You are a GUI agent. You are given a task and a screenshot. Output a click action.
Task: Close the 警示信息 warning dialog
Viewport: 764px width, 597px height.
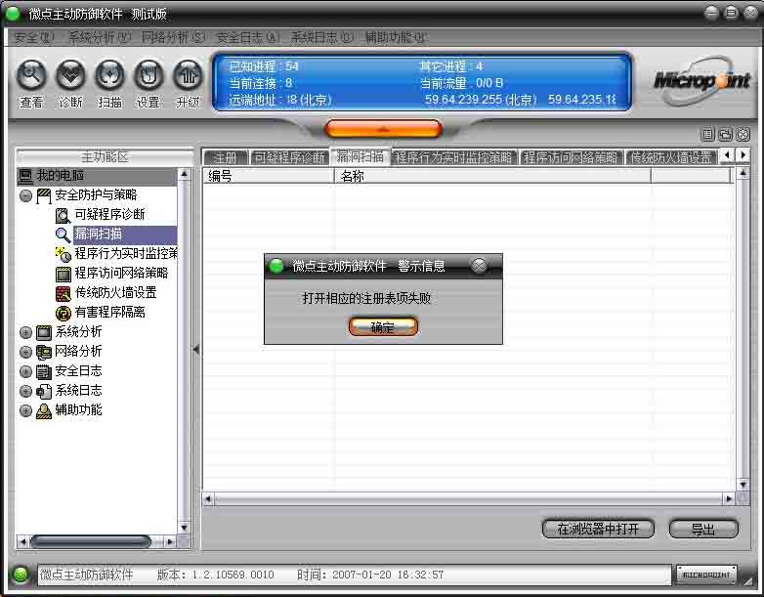pyautogui.click(x=480, y=266)
